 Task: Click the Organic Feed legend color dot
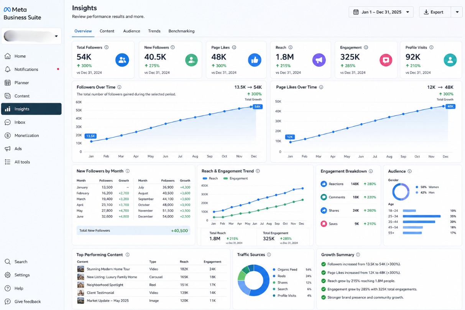[274, 270]
